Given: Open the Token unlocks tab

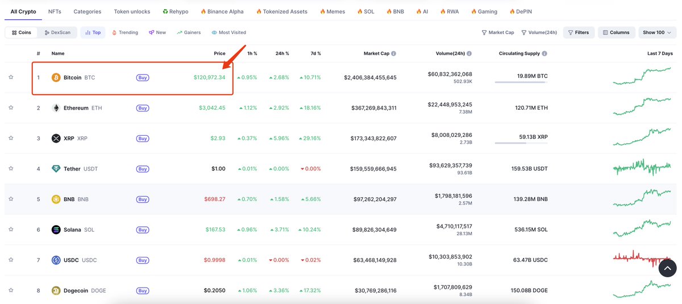Looking at the screenshot, I should [x=132, y=11].
